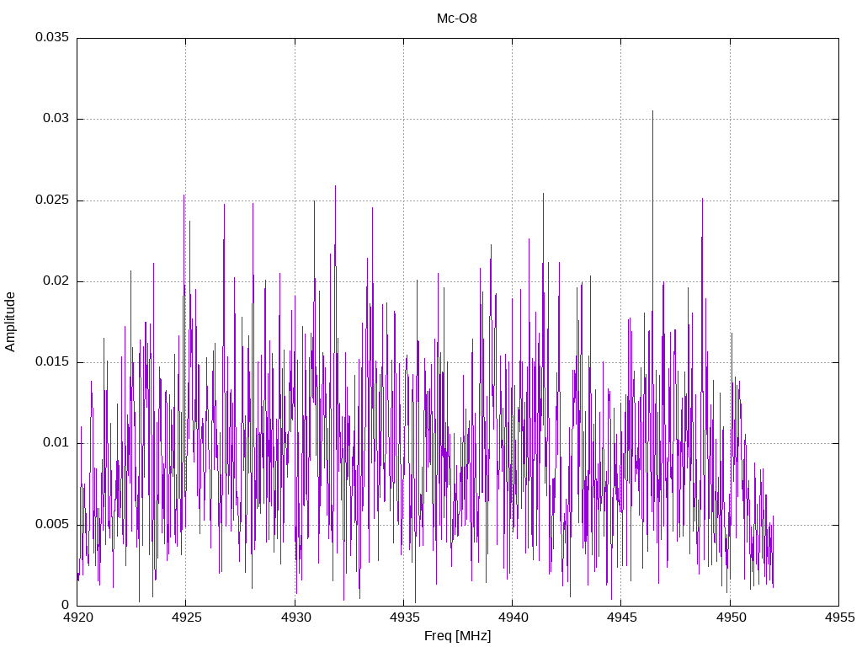This screenshot has height=647, width=862.
Task: Click the 0 y-axis tick label
Action: pos(66,605)
